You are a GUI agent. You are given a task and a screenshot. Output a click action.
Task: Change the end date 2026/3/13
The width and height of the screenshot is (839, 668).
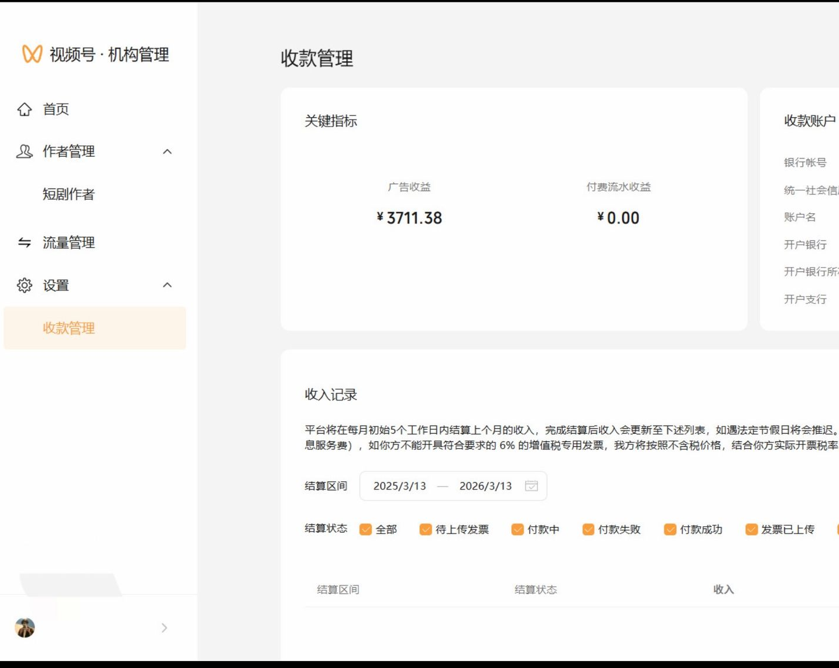(485, 486)
